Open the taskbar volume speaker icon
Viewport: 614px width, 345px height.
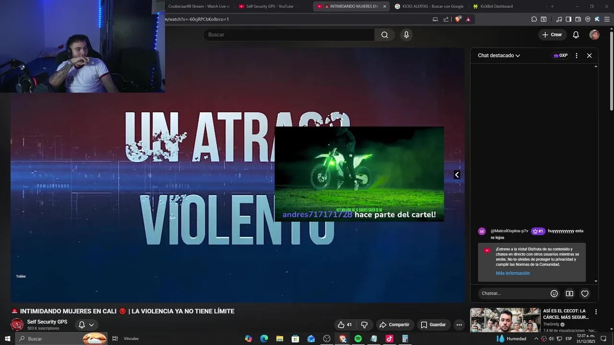tap(551, 339)
